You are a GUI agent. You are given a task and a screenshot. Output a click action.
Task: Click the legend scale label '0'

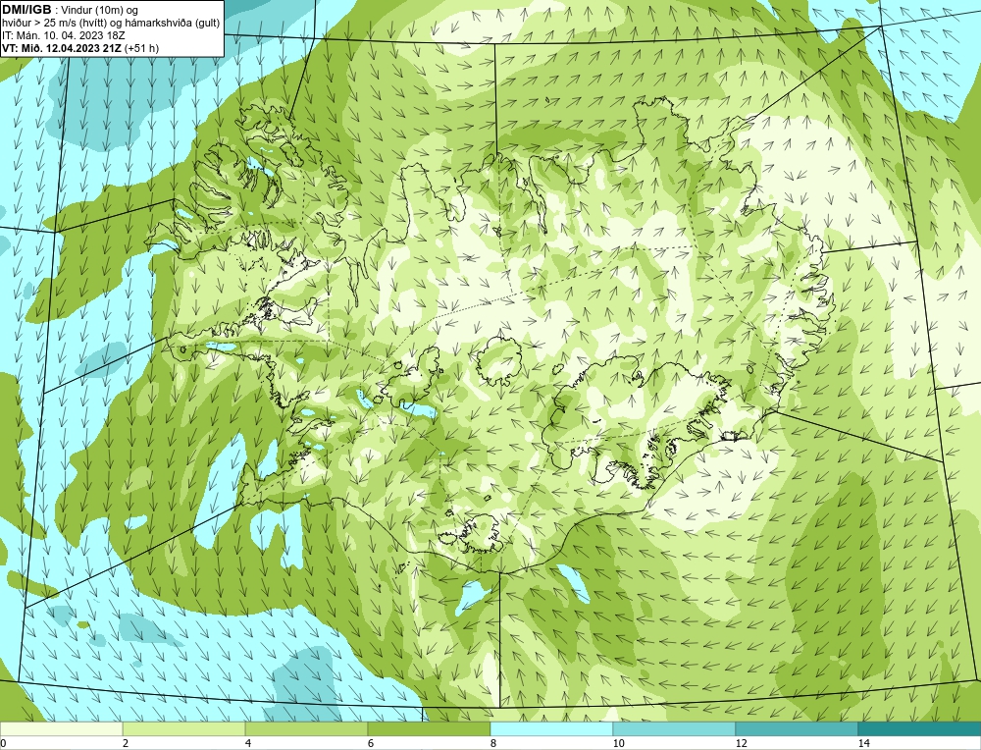(3, 743)
